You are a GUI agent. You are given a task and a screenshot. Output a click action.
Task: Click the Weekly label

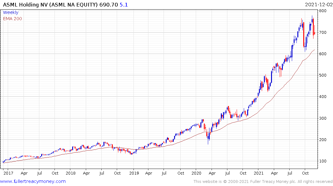pyautogui.click(x=11, y=12)
